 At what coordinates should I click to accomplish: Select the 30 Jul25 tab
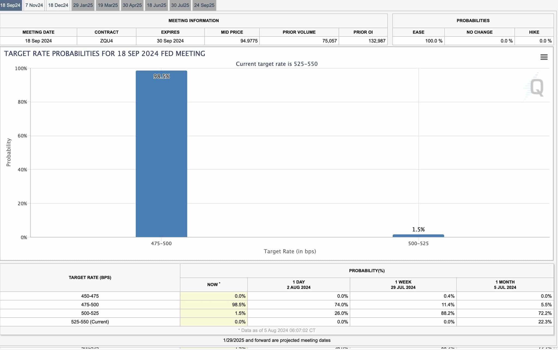(180, 5)
